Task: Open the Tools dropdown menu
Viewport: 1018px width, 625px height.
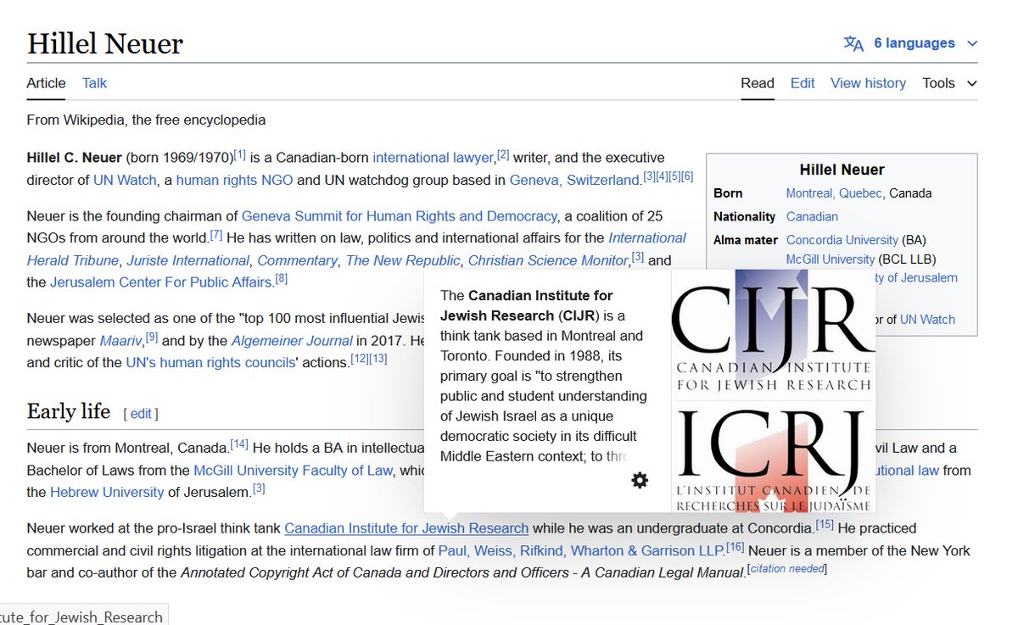Action: click(x=949, y=83)
